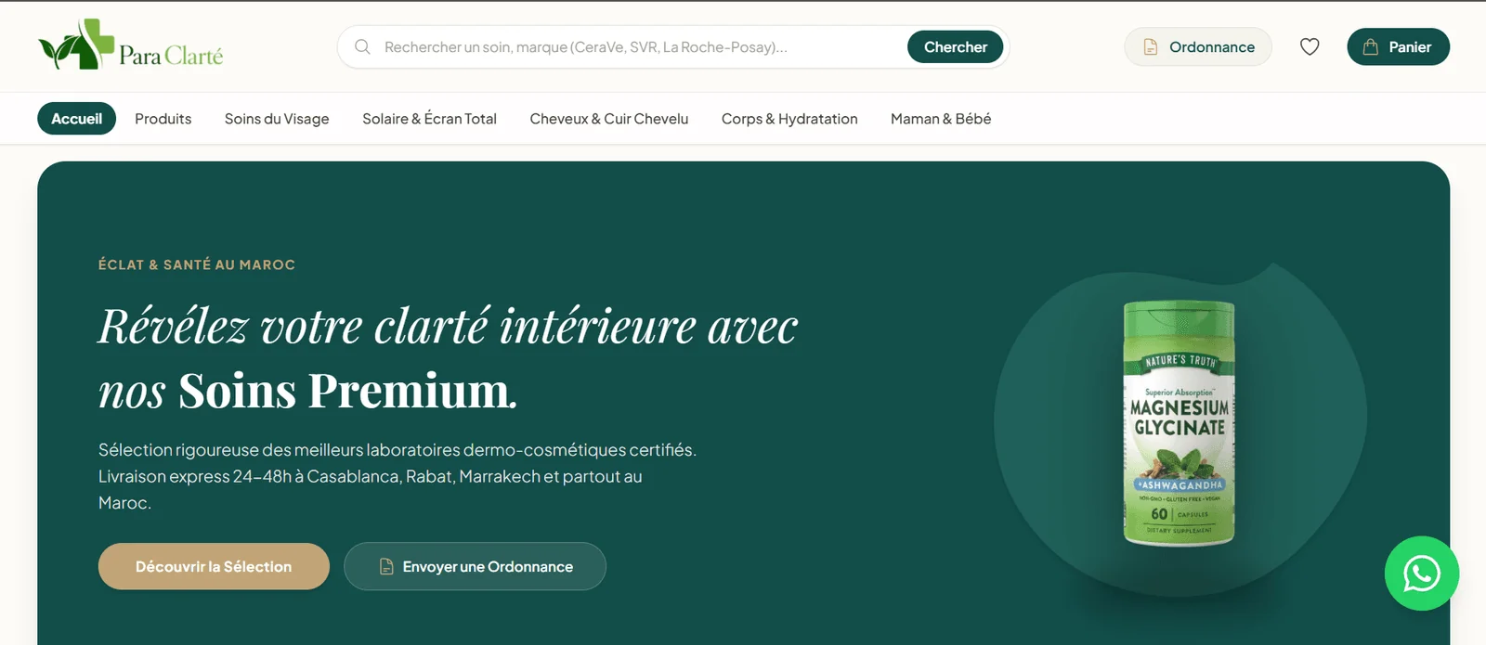
Task: Click the Magnesium Glycinate product image
Action: [1179, 423]
